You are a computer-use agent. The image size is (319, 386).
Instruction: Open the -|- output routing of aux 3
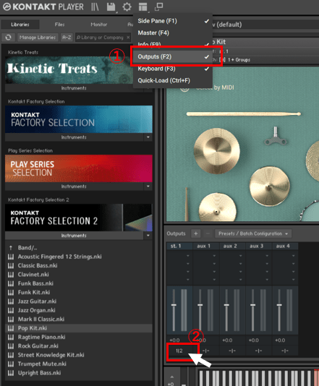258,351
